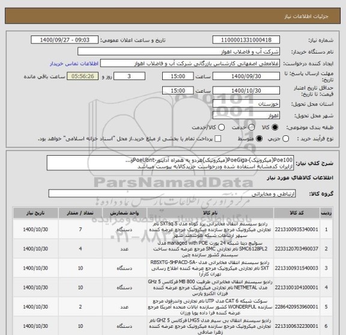Click item code 2286420953960001

pyautogui.click(x=296, y=307)
